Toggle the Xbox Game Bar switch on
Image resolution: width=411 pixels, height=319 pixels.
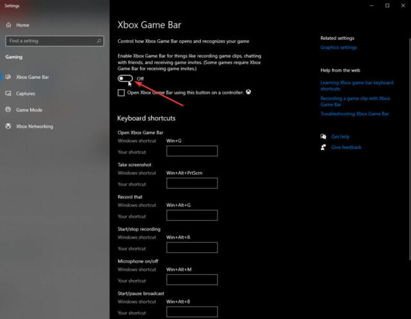pos(125,78)
